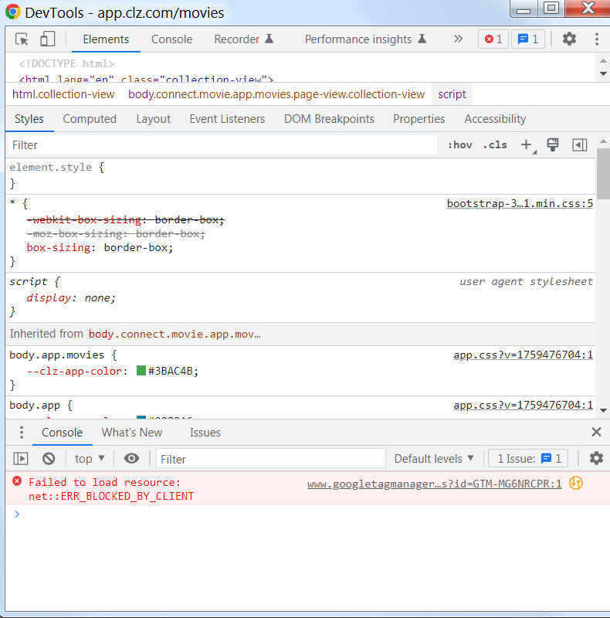Open console settings gear icon
This screenshot has width=610, height=618.
[595, 459]
